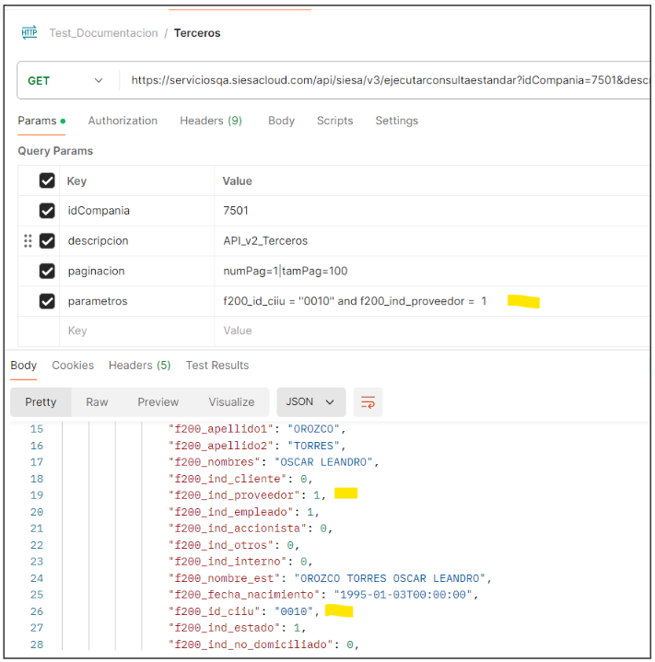Screen dimensions: 655x662
Task: Open the Headers (9) request tab
Action: [x=210, y=121]
